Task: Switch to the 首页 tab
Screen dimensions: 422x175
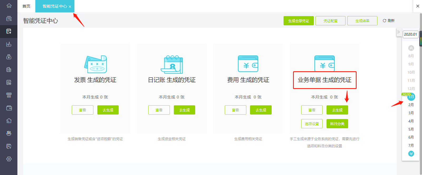Action: 26,6
